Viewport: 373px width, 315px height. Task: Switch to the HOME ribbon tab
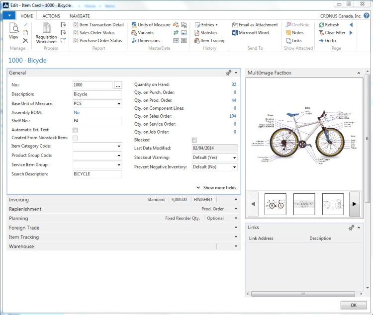[x=27, y=16]
